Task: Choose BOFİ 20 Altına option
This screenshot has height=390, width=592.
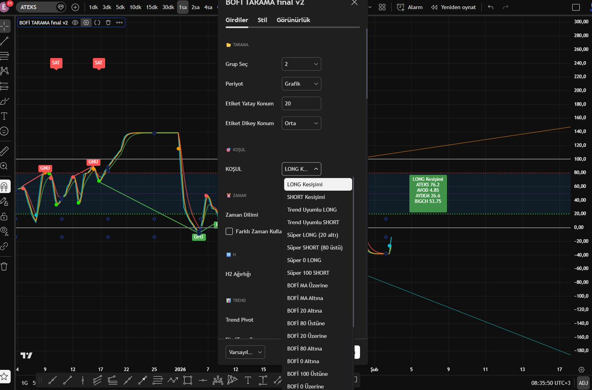Action: 318,311
